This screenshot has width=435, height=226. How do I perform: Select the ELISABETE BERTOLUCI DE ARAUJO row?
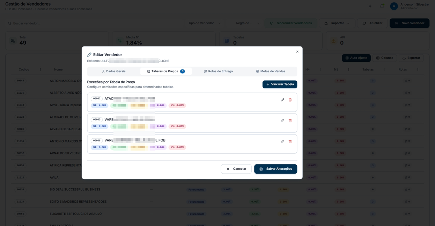tap(217, 214)
